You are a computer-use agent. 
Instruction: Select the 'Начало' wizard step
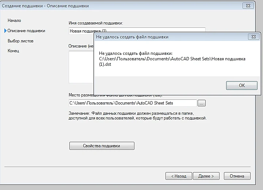click(x=14, y=20)
